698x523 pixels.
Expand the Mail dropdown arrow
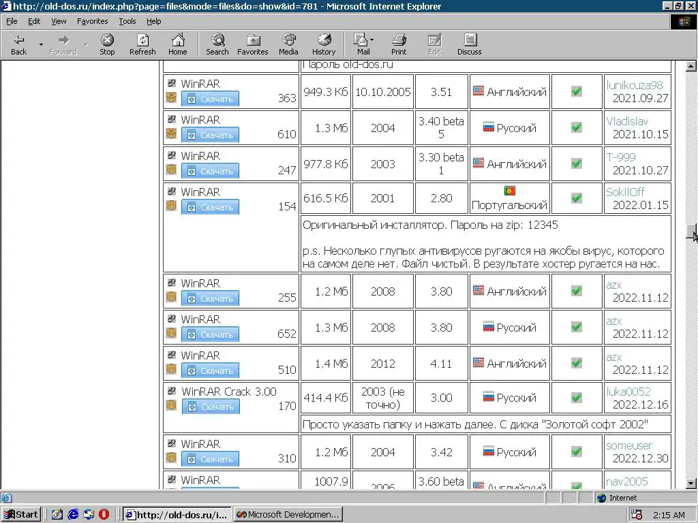click(x=372, y=40)
